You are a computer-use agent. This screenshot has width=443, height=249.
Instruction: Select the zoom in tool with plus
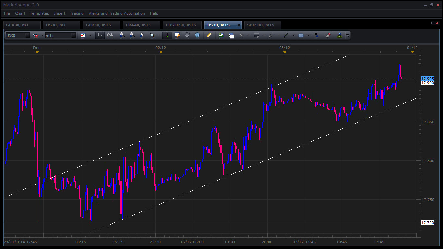(x=122, y=35)
